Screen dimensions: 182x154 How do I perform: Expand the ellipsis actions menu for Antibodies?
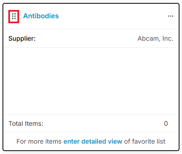(170, 16)
